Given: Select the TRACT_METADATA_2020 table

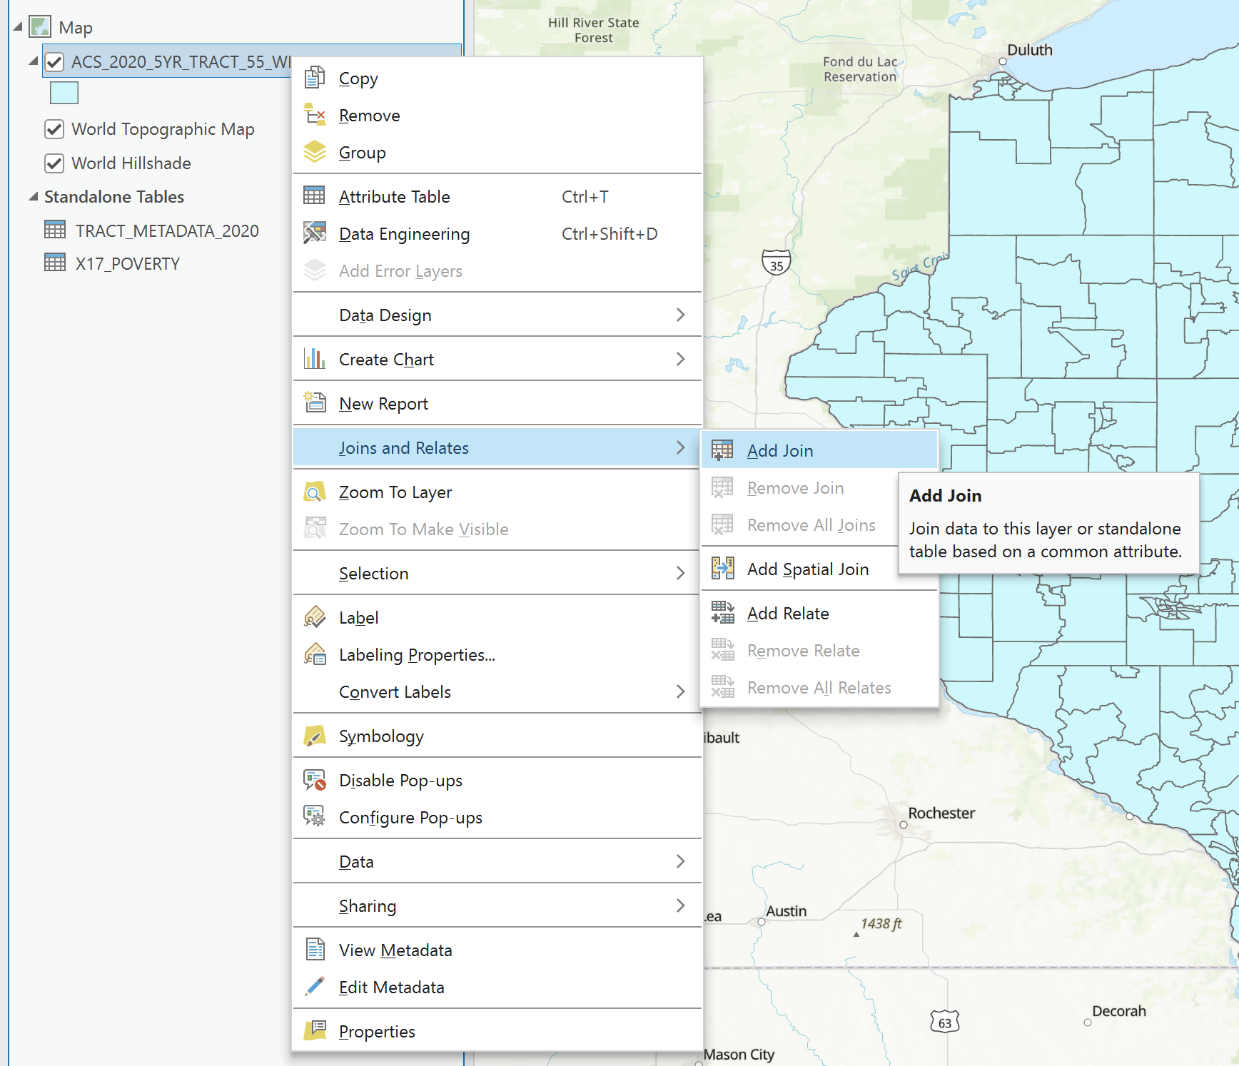Looking at the screenshot, I should [x=167, y=230].
